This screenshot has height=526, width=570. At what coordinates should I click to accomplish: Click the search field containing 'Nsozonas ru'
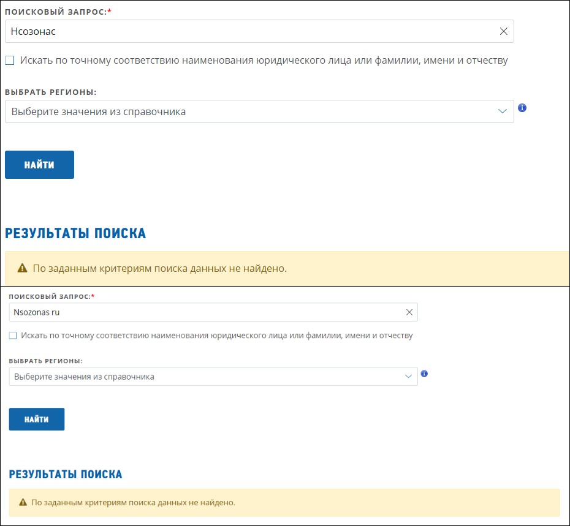click(213, 312)
